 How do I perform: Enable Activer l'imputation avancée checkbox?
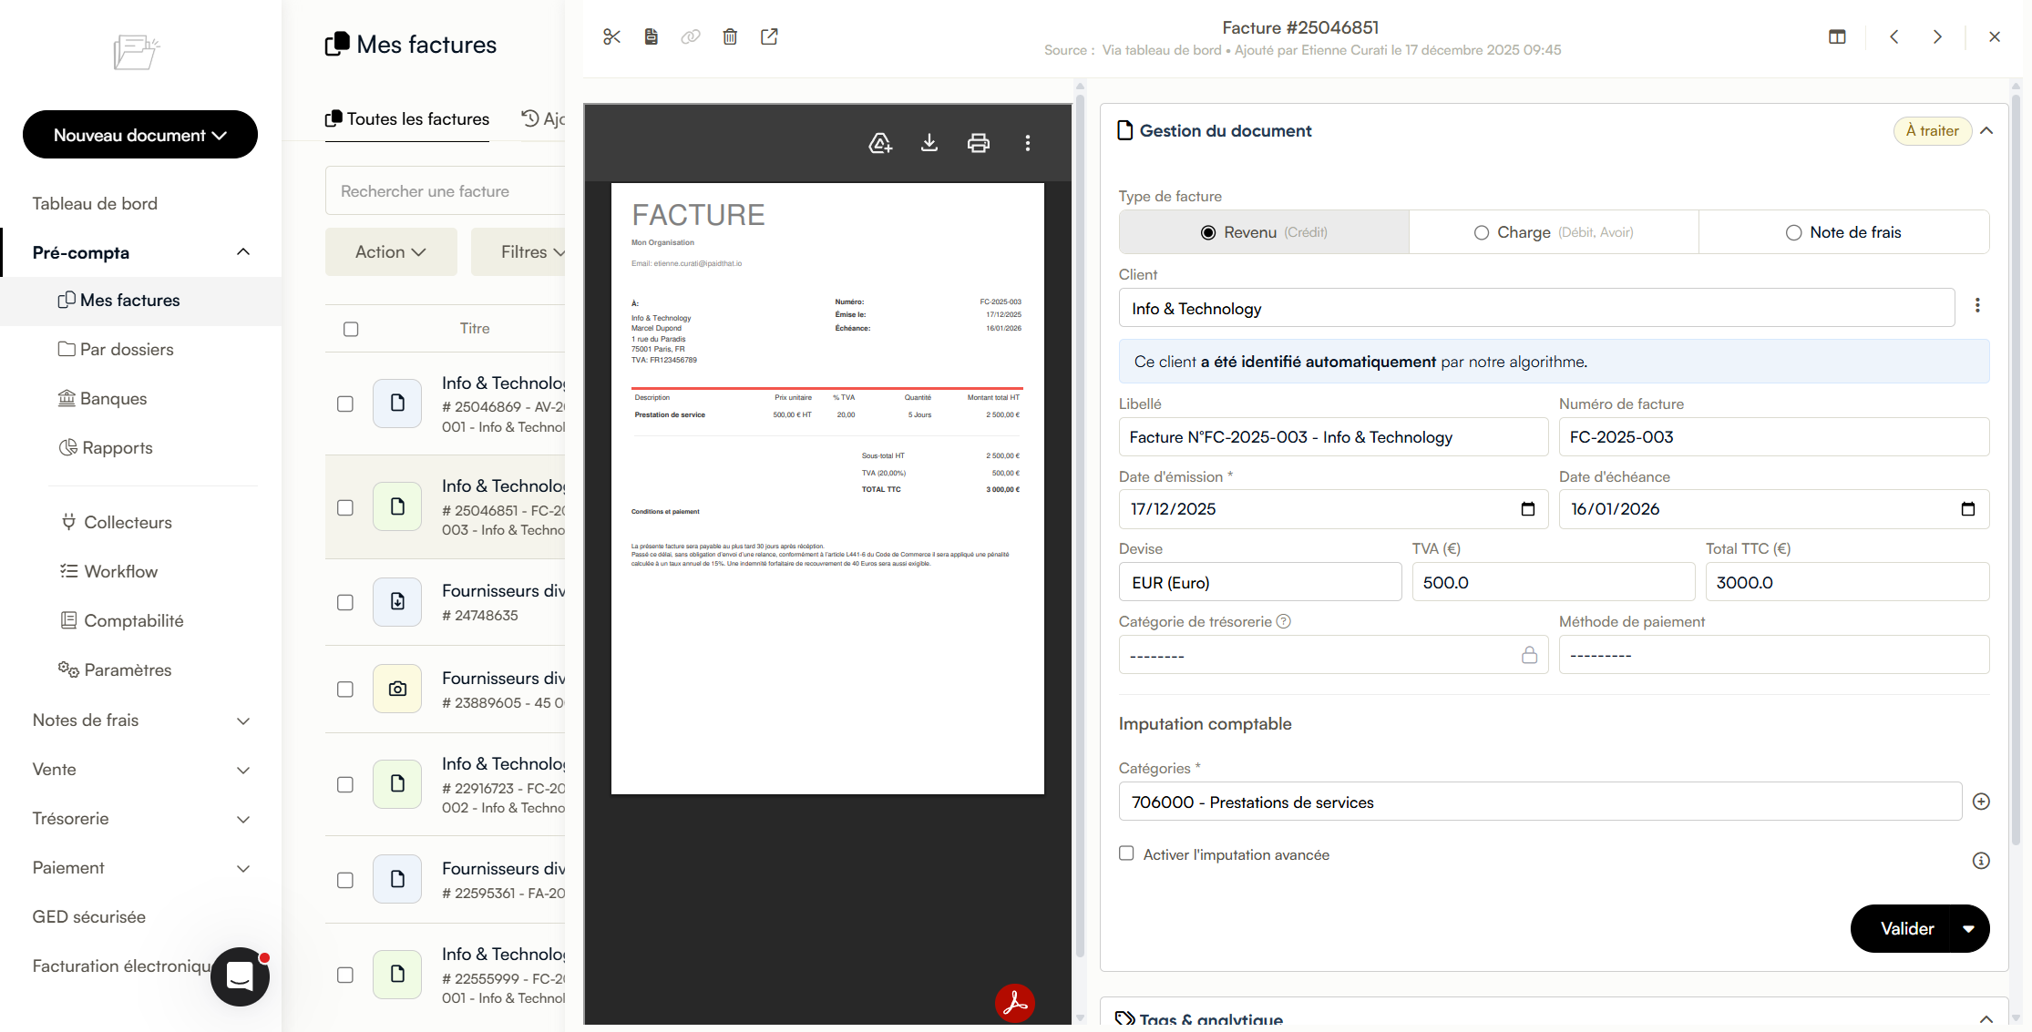point(1126,853)
